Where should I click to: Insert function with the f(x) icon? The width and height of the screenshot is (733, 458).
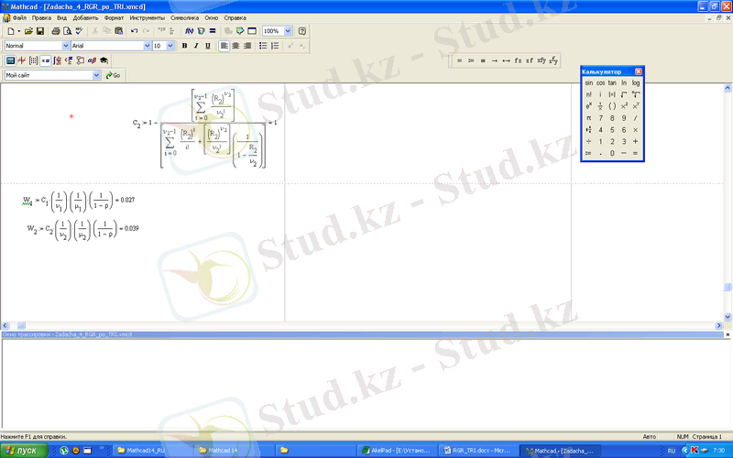pyautogui.click(x=190, y=31)
